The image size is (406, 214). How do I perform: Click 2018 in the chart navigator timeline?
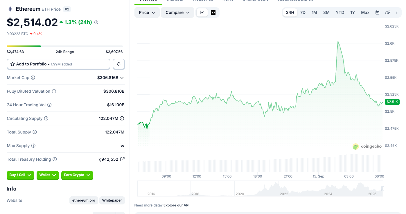point(195,194)
